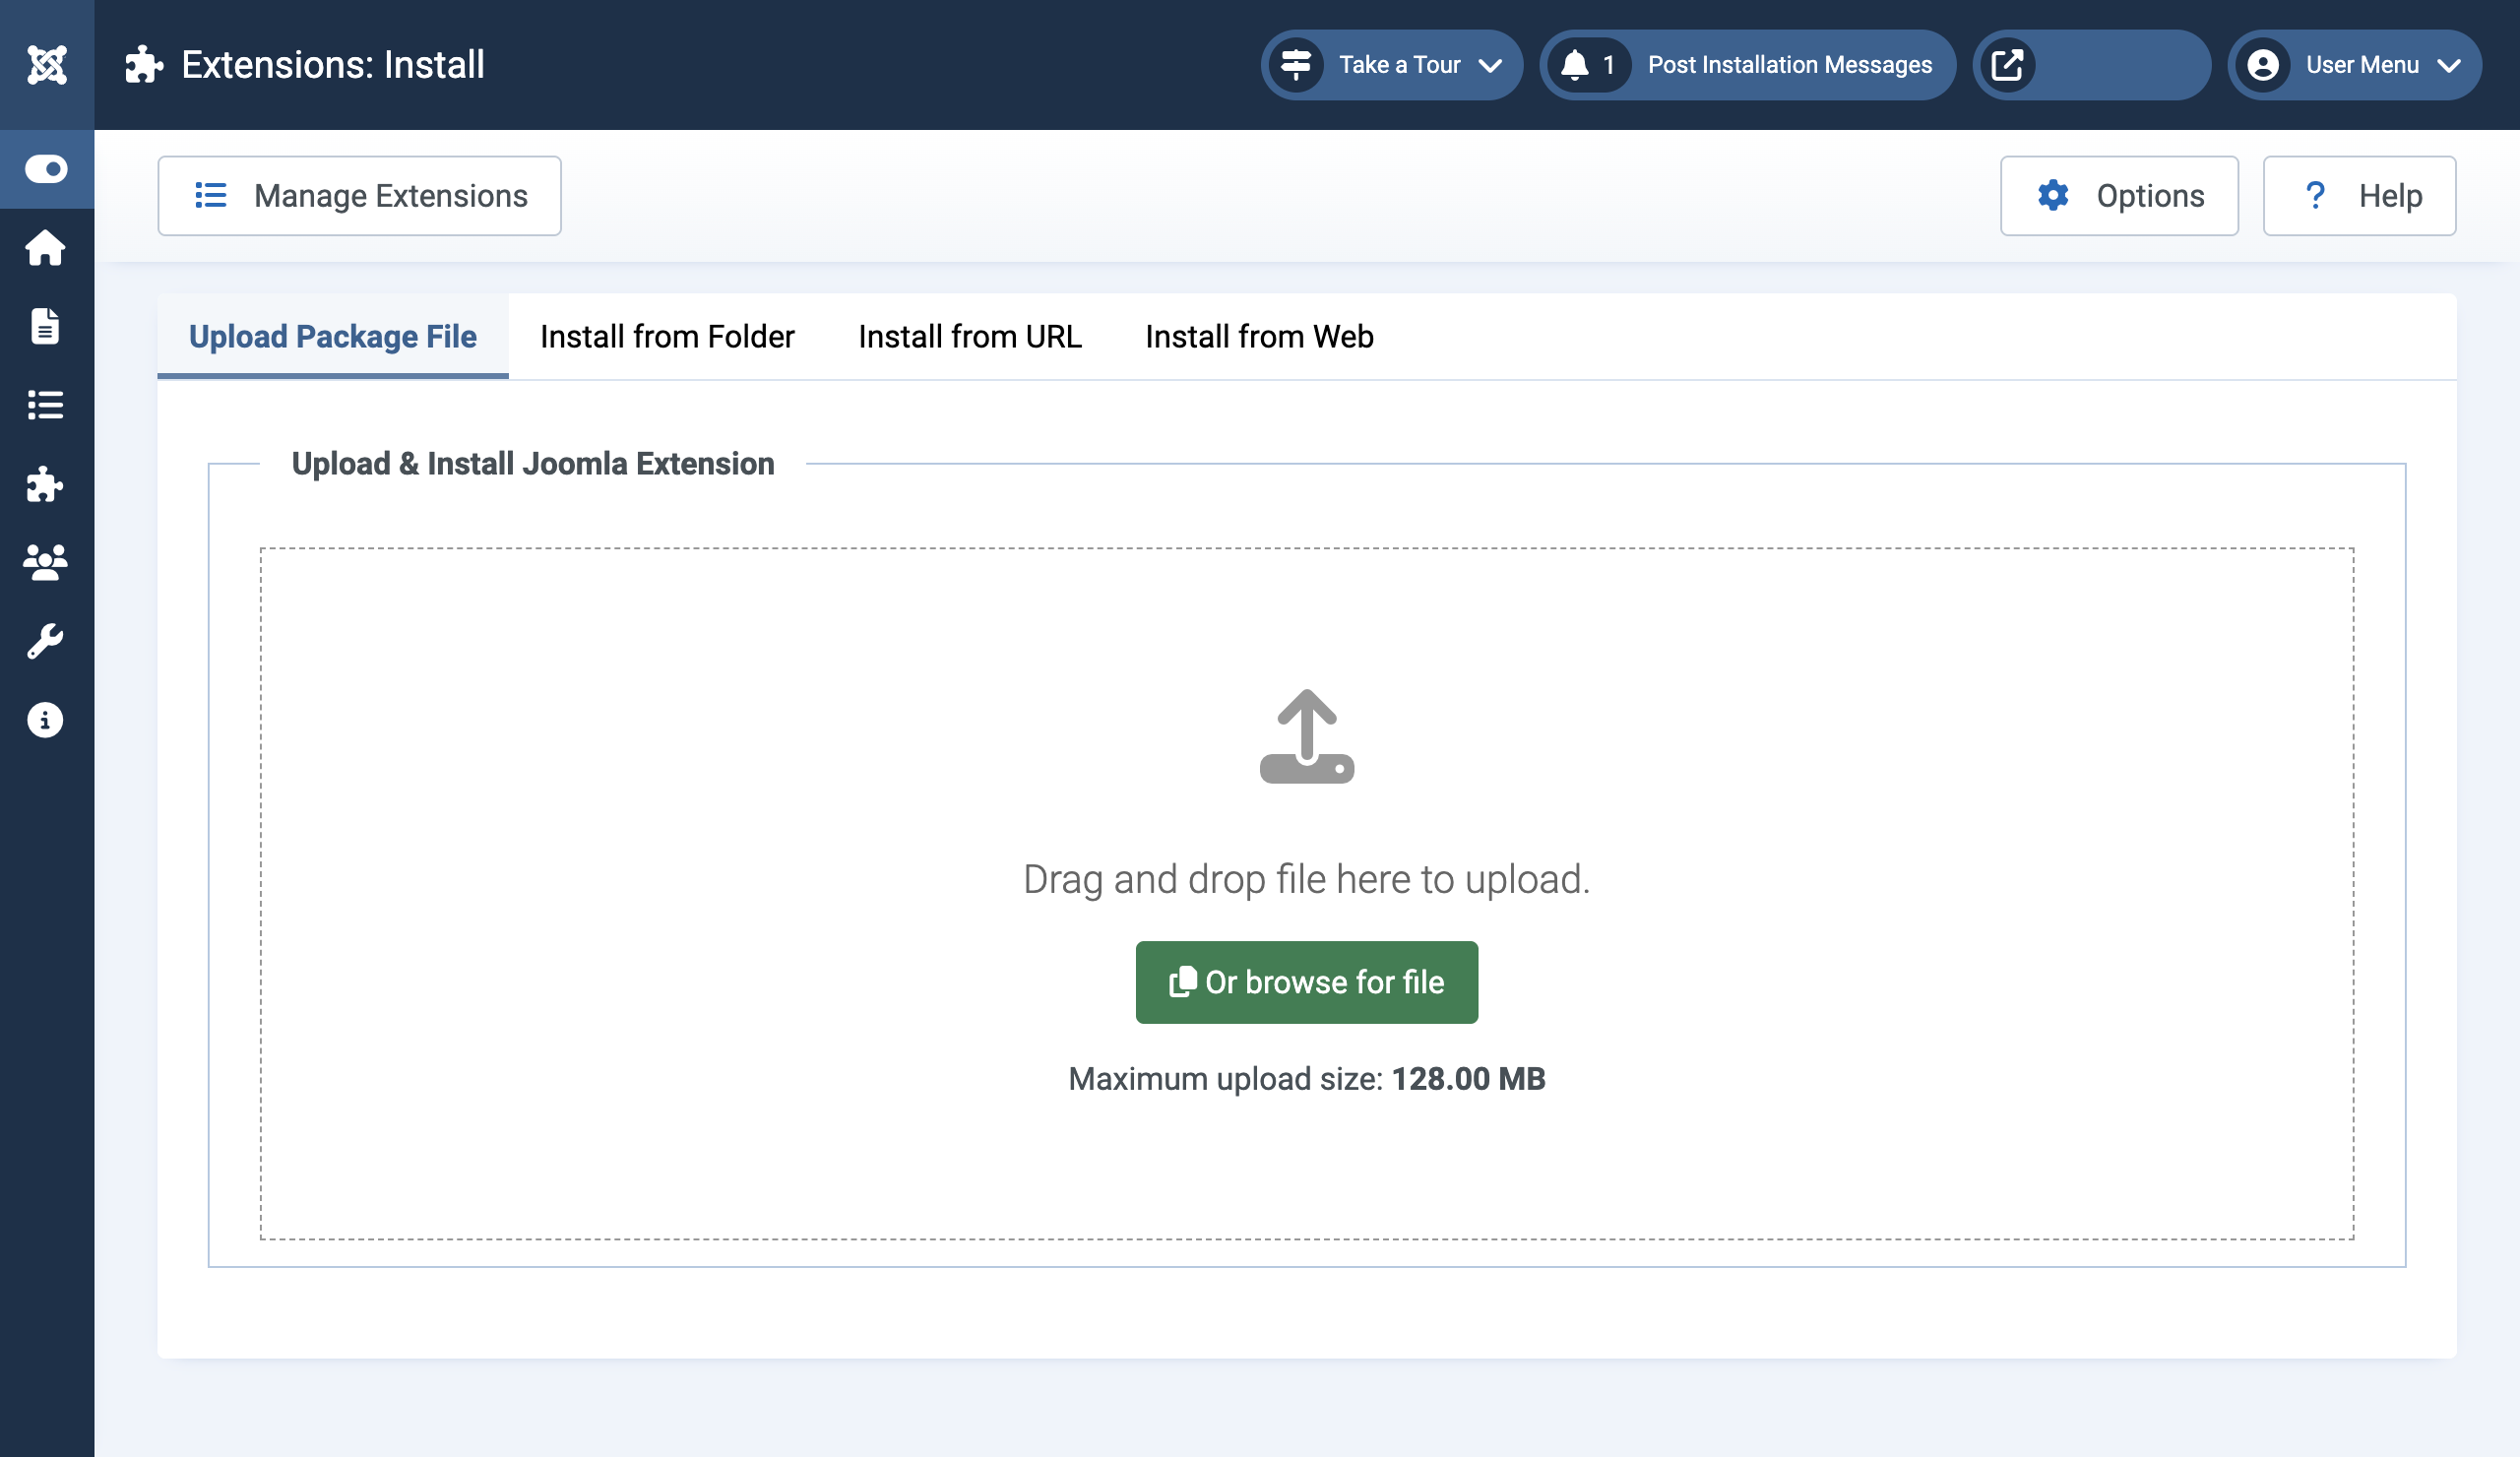Open Post Installation Messages notifications
This screenshot has width=2520, height=1457.
point(1747,65)
